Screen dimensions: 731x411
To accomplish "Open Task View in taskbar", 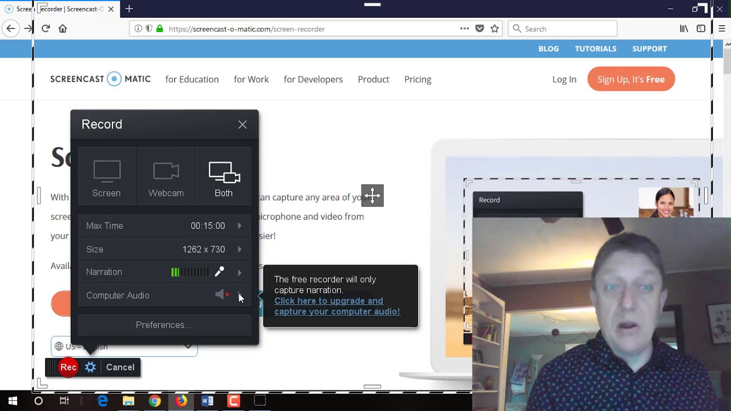I will pos(64,401).
